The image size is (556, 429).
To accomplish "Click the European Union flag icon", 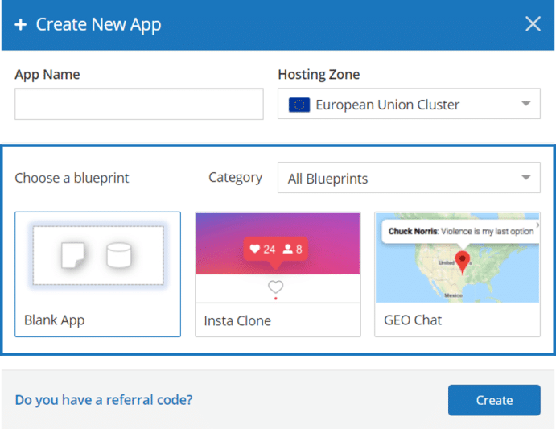I will [299, 105].
